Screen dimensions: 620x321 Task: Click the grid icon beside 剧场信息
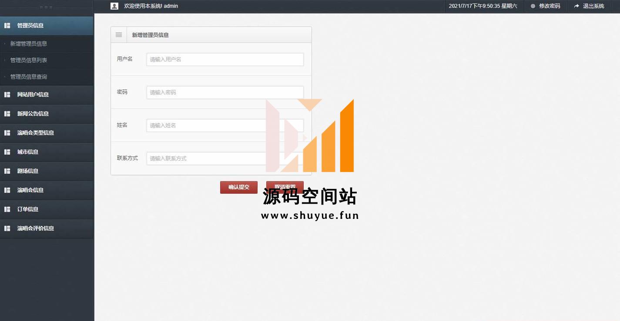tap(7, 171)
